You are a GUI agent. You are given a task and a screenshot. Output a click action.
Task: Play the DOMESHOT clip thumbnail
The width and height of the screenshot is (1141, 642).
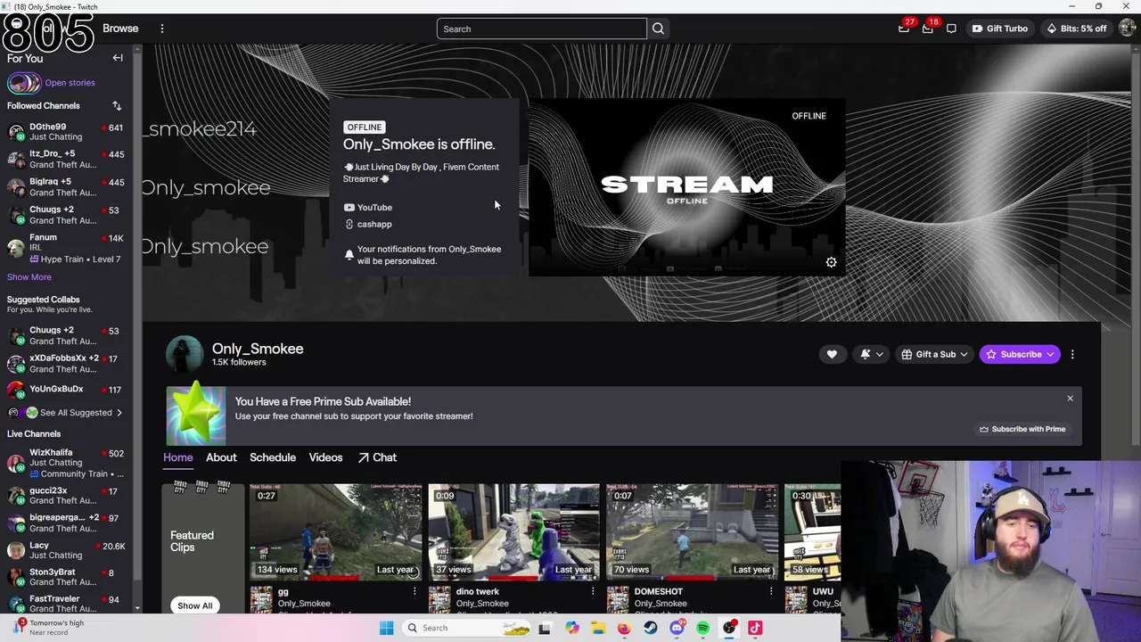point(692,531)
